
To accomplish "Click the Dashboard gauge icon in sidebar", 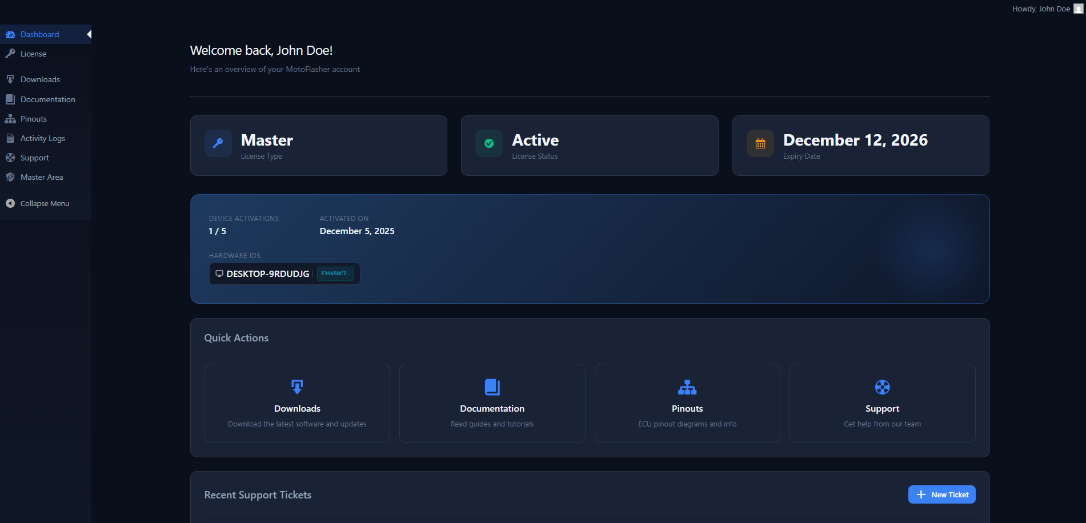I will point(10,35).
